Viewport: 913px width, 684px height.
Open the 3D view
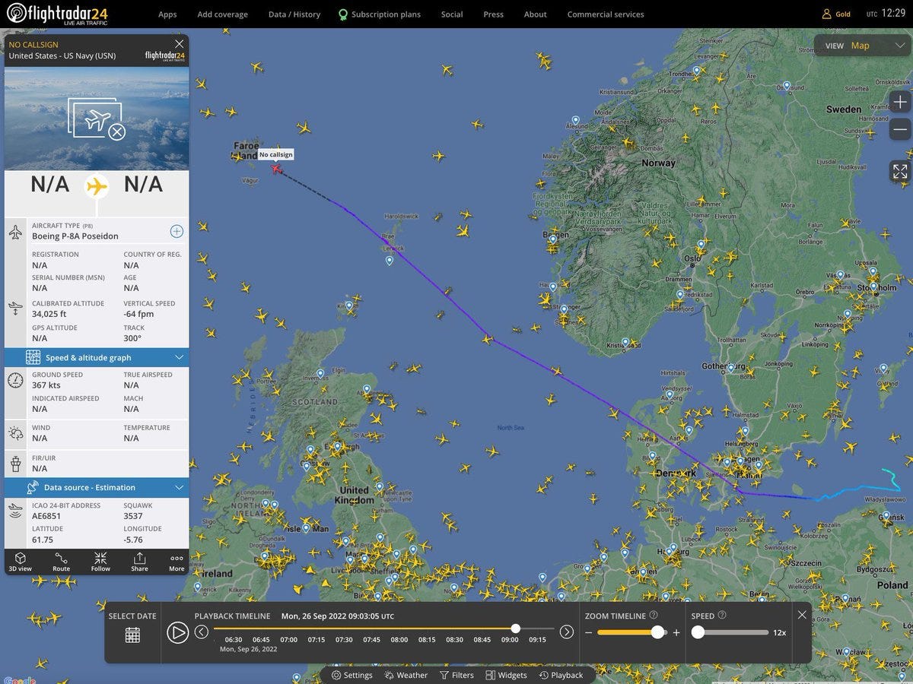[20, 562]
